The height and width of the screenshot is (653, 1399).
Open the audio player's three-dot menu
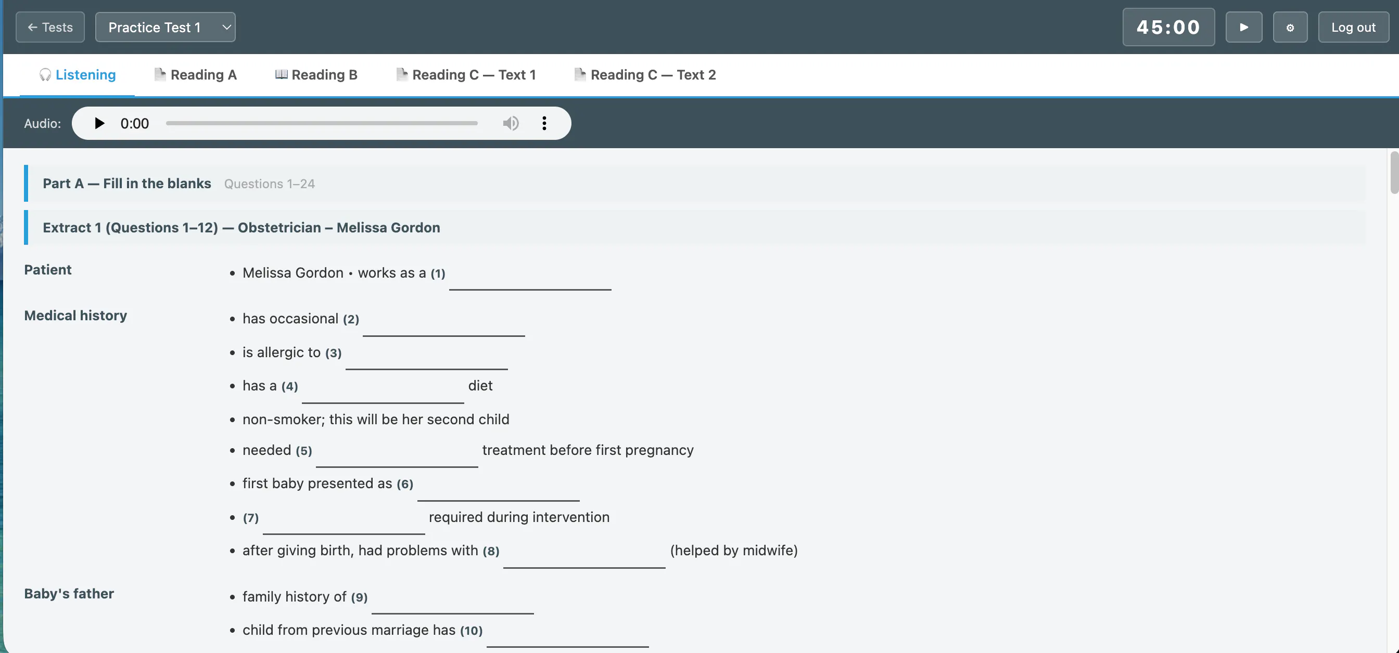point(544,124)
